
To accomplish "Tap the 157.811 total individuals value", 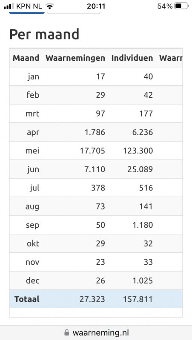I will pos(138,299).
